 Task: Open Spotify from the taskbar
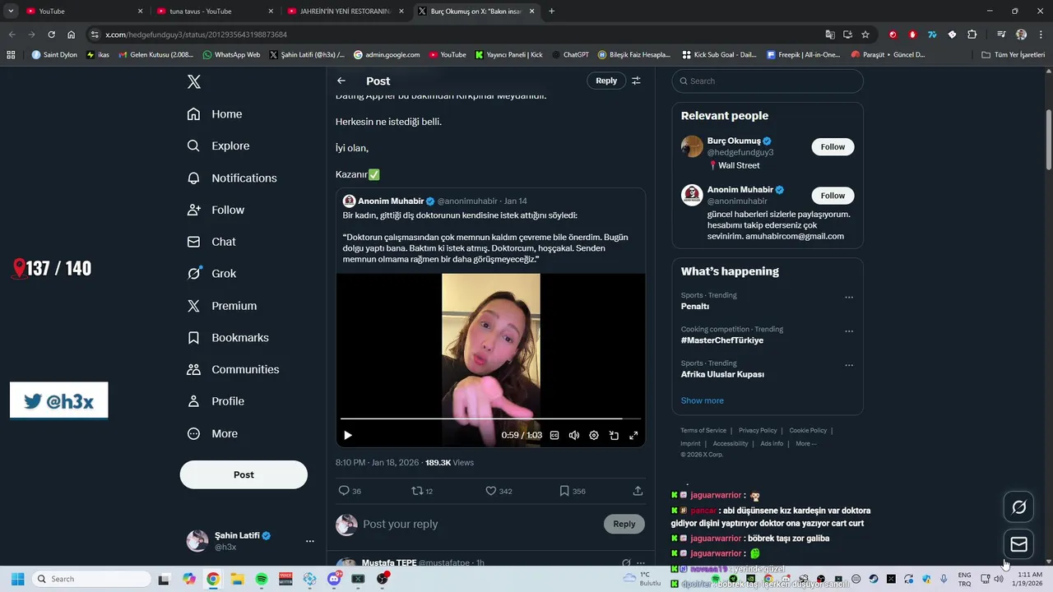(x=262, y=579)
